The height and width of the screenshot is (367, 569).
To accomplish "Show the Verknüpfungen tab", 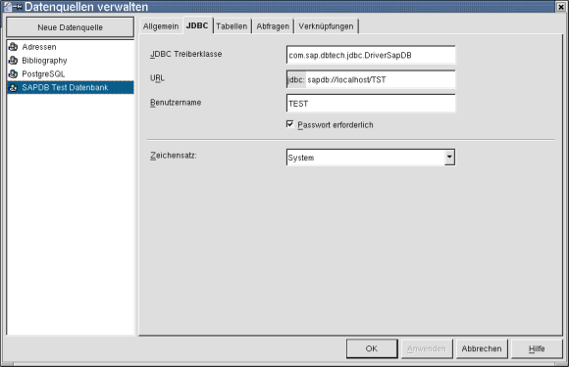I will 326,26.
